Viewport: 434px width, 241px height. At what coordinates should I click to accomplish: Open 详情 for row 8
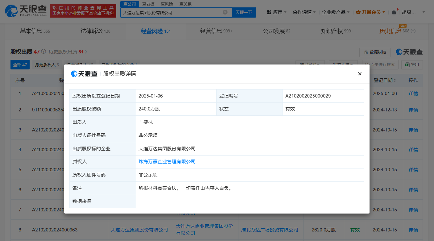coord(413,230)
